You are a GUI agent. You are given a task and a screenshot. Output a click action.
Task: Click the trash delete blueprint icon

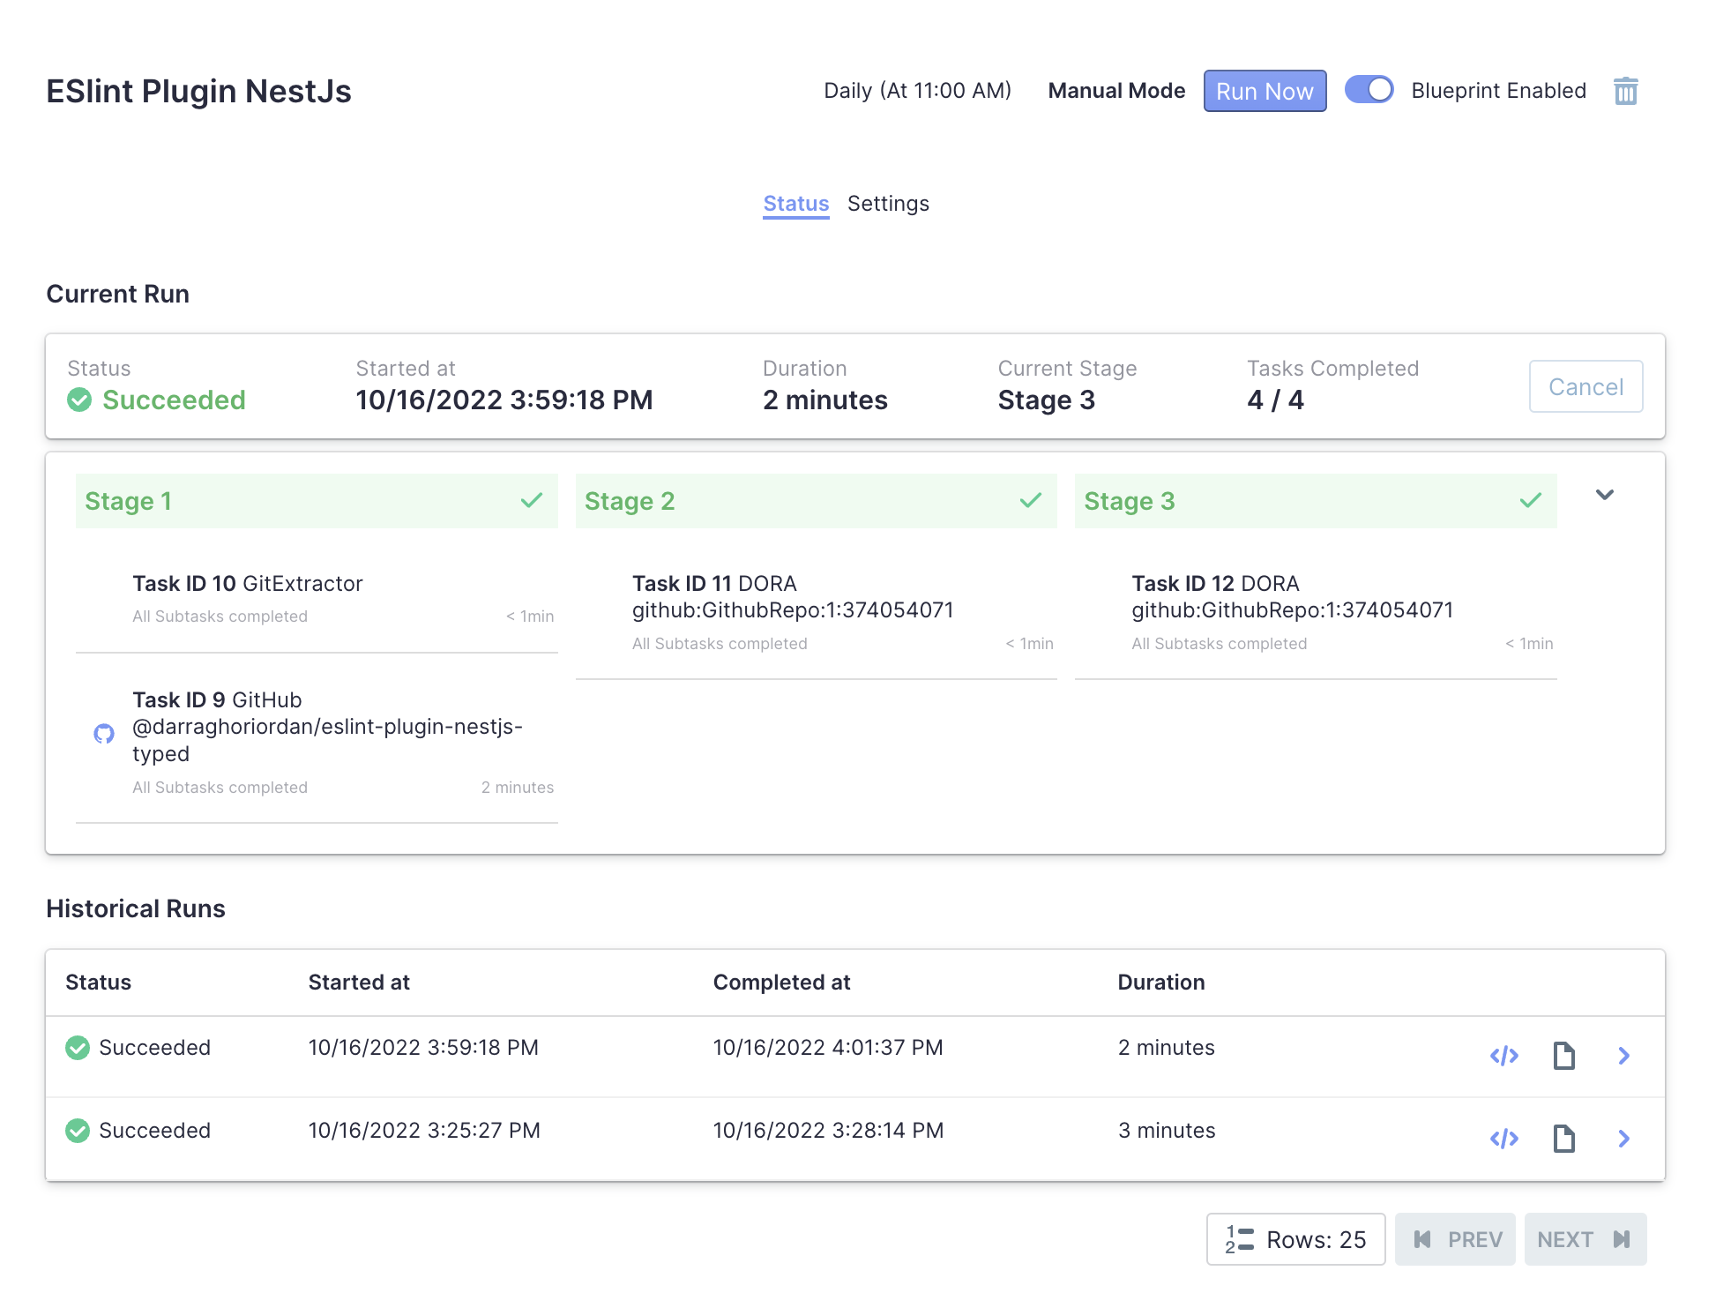1625,91
